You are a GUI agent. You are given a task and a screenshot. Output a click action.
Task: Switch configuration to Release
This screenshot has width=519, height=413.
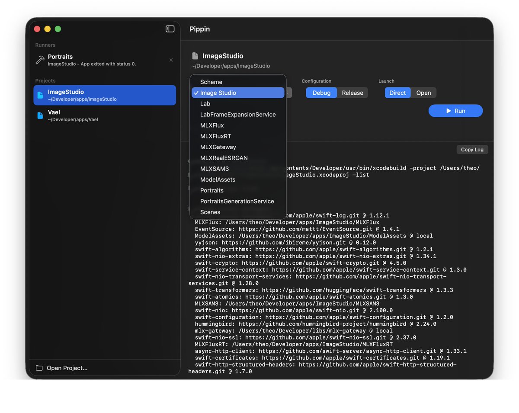[352, 93]
